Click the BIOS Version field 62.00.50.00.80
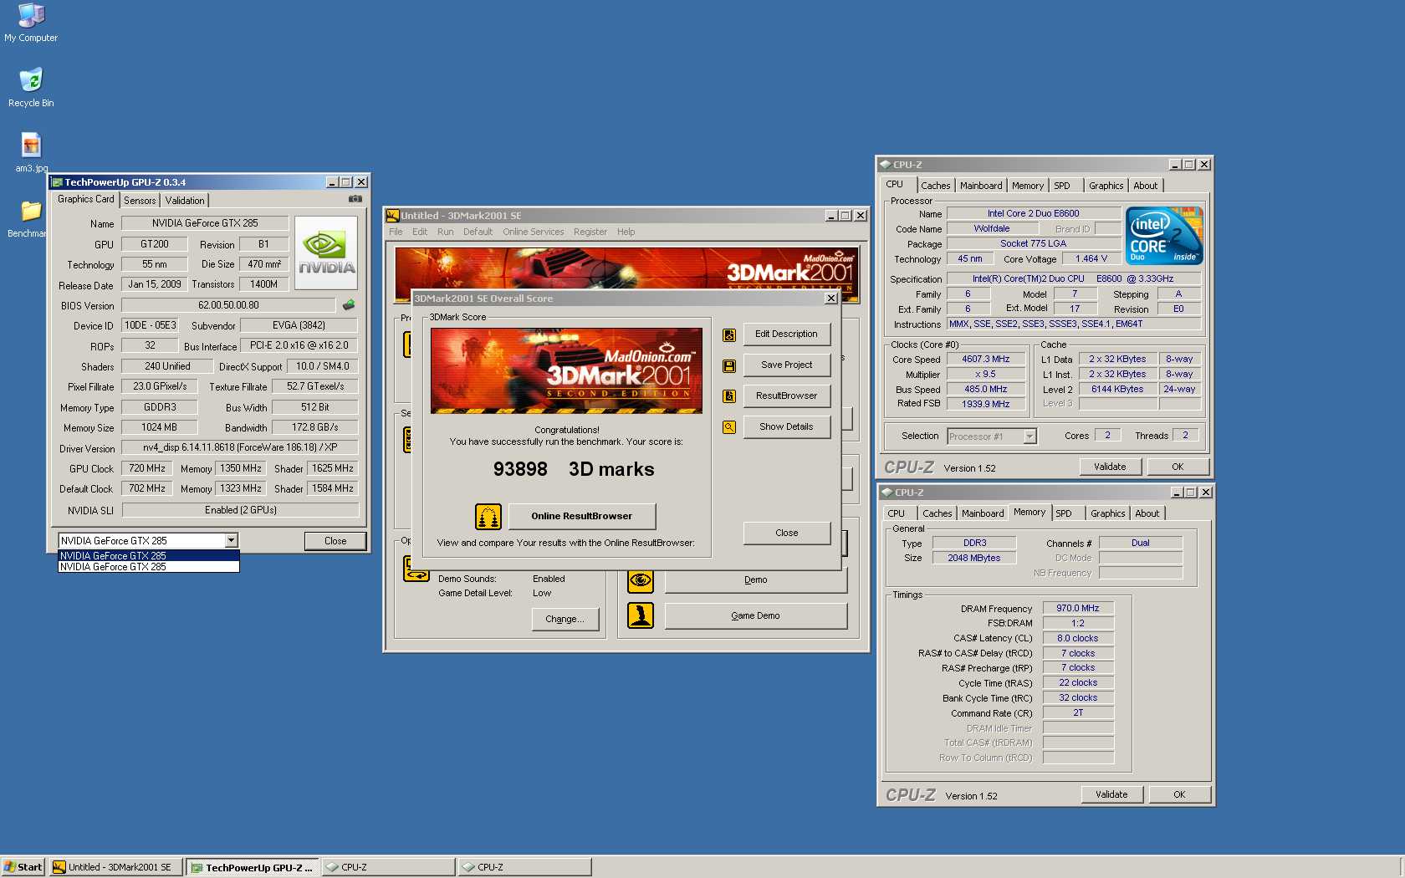The image size is (1405, 878). [x=228, y=305]
